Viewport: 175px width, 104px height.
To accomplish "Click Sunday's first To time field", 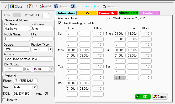I will click(85, 34).
